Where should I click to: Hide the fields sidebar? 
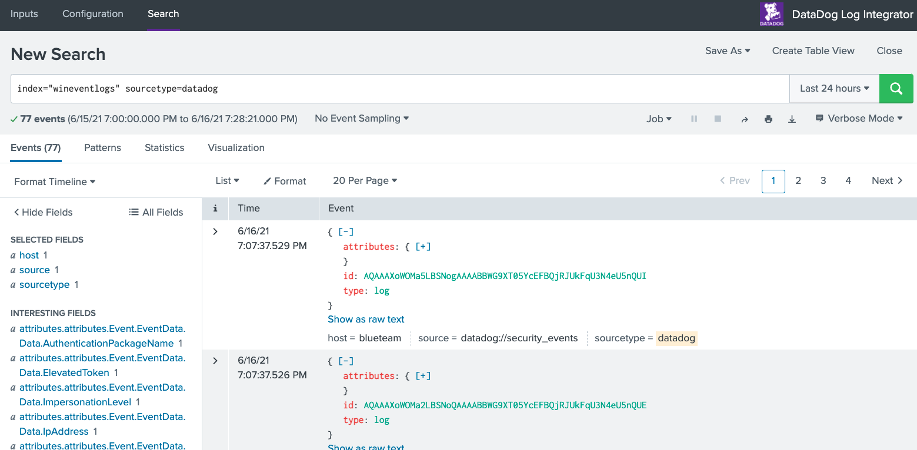pos(43,212)
